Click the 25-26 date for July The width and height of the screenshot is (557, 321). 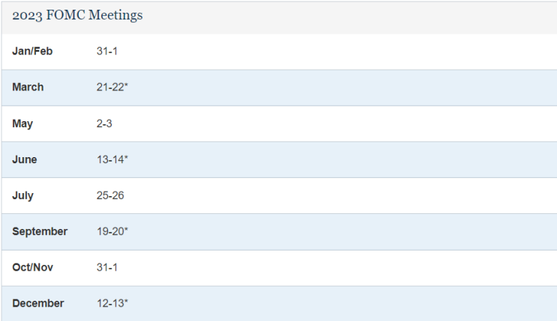[110, 195]
